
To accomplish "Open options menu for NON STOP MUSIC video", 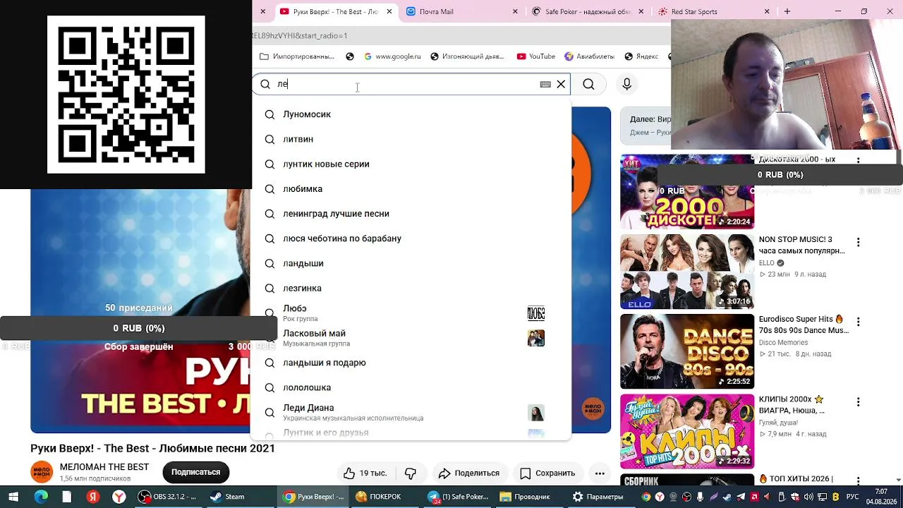I will point(858,242).
